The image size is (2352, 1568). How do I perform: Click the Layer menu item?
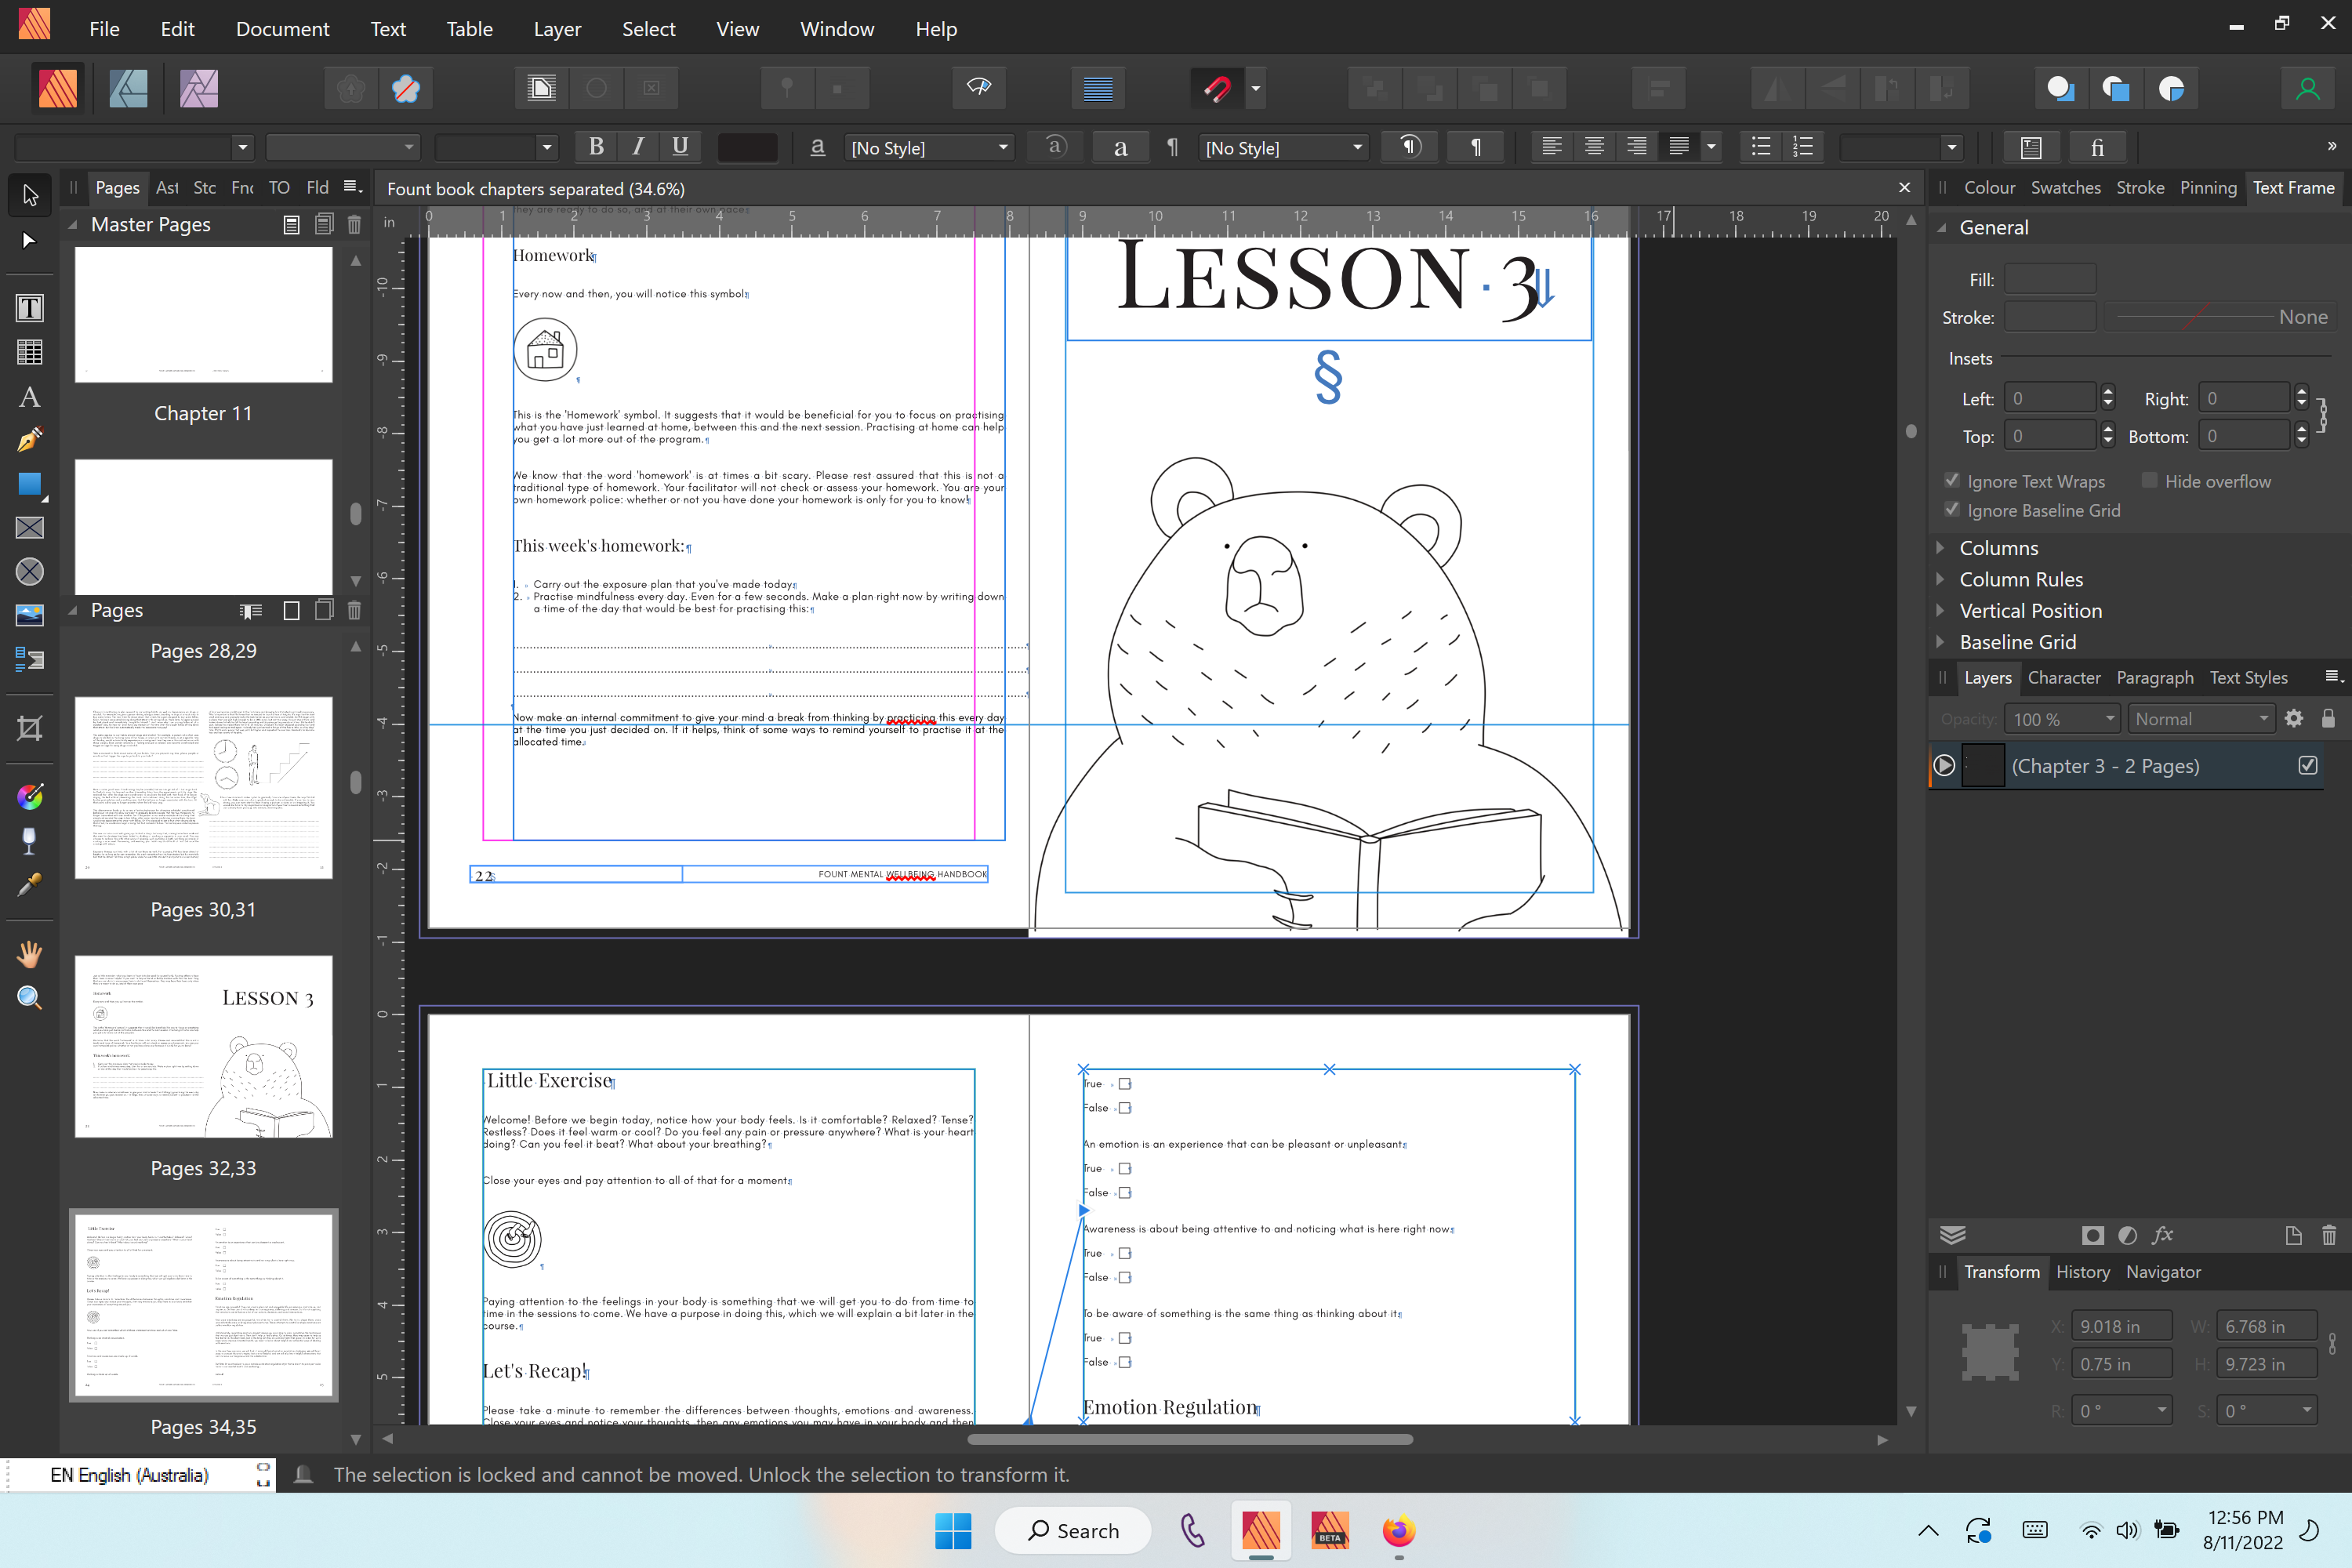point(558,28)
